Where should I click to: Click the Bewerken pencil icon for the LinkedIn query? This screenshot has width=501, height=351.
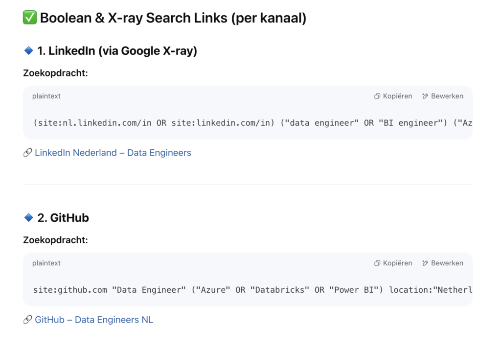pos(425,96)
